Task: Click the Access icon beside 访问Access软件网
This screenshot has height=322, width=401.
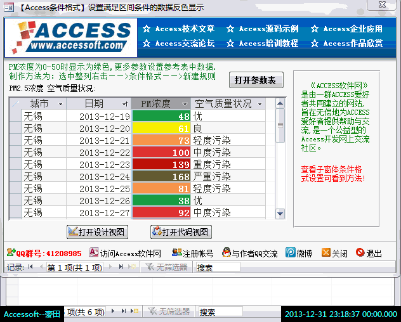Action: [x=94, y=252]
